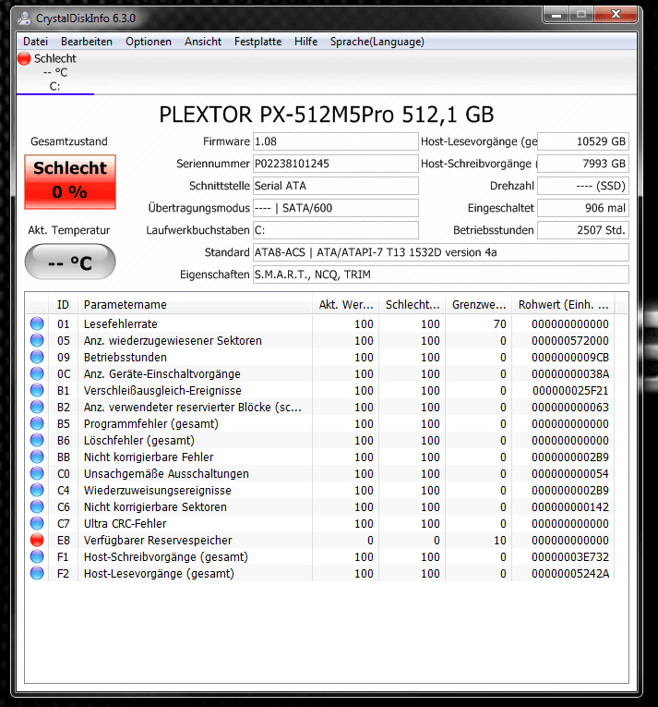Select the Nicht korrigierbare Sektoren row

319,506
